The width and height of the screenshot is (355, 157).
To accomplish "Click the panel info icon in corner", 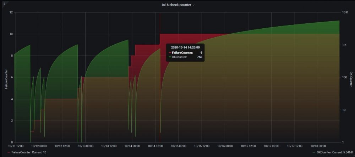I will coord(4,4).
